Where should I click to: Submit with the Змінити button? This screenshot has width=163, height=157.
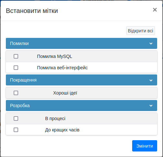144,146
